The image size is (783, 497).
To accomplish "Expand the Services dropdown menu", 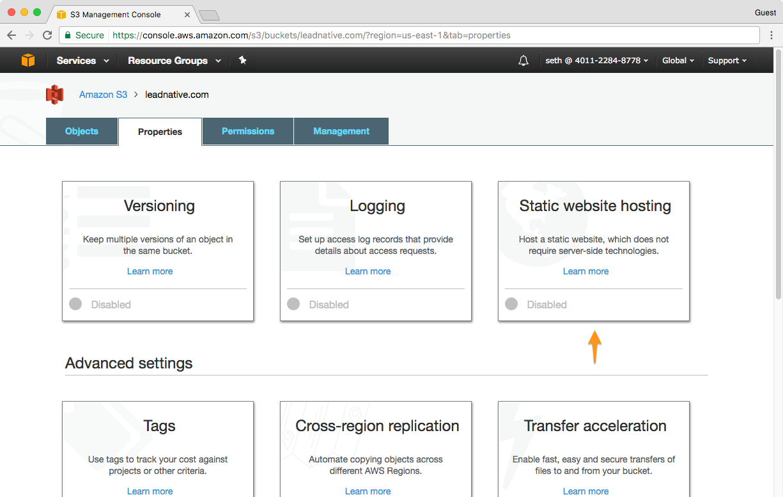I will [82, 61].
